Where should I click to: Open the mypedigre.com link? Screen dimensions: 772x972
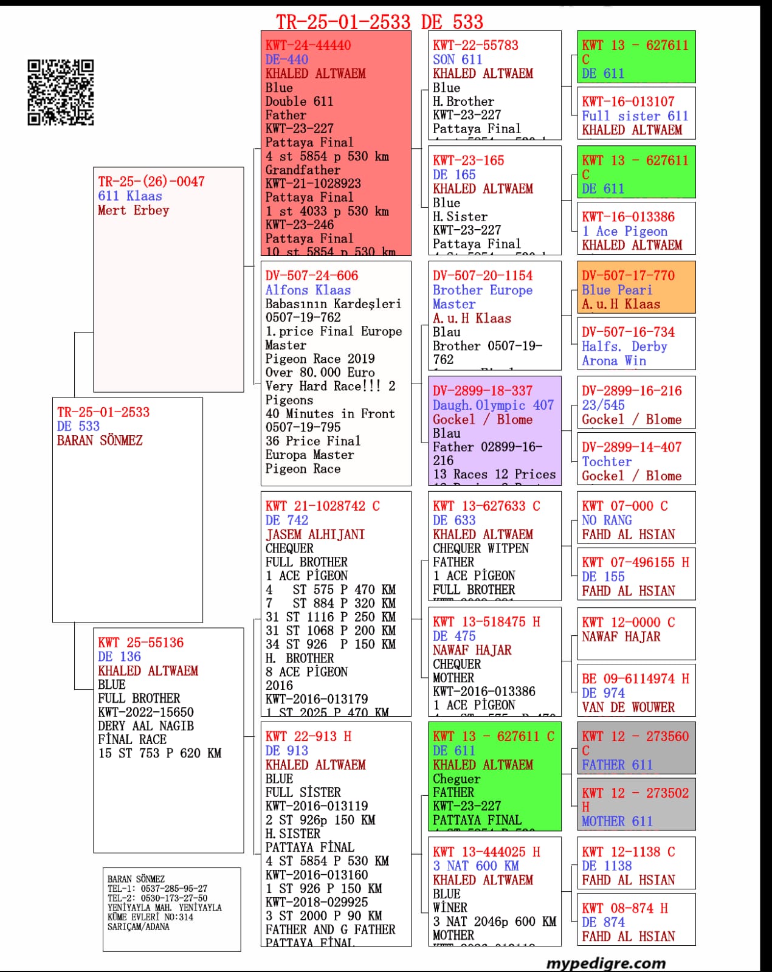click(x=605, y=963)
